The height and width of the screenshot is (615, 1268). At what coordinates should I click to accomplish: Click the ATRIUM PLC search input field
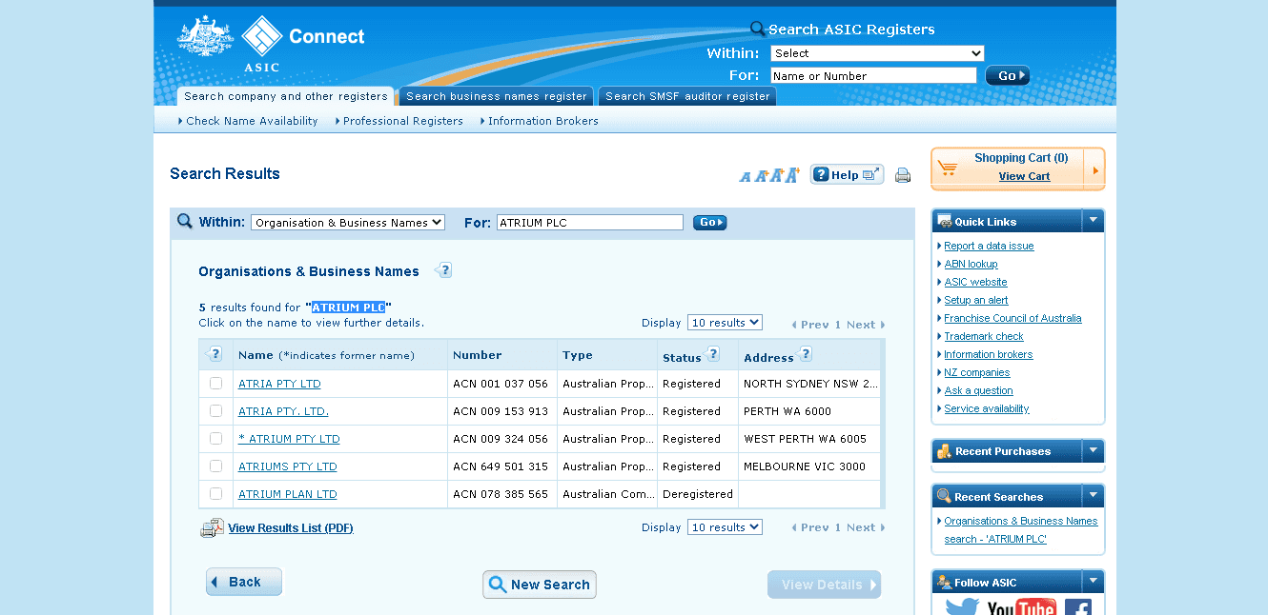tap(589, 223)
